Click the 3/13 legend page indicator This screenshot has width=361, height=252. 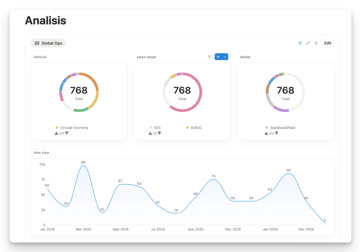[x=272, y=133]
